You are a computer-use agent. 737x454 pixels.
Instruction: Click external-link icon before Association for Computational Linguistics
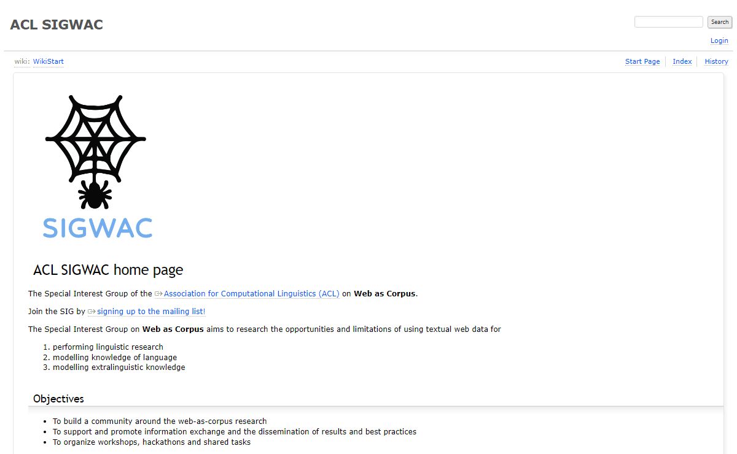[x=158, y=294]
